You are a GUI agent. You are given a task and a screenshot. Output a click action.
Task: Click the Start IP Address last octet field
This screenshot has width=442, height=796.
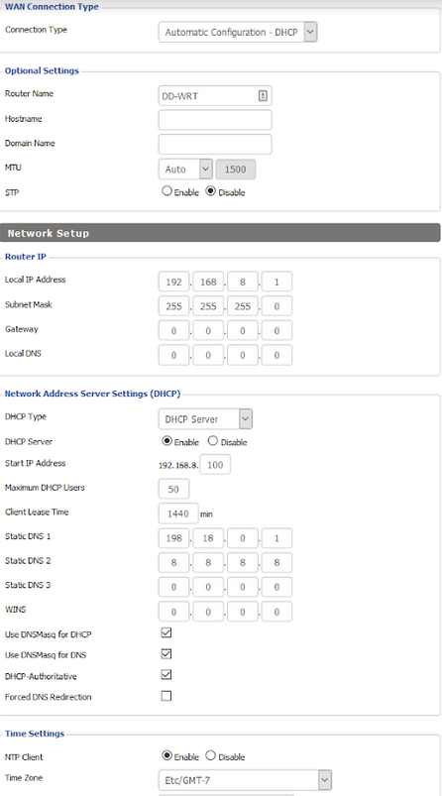click(x=215, y=465)
